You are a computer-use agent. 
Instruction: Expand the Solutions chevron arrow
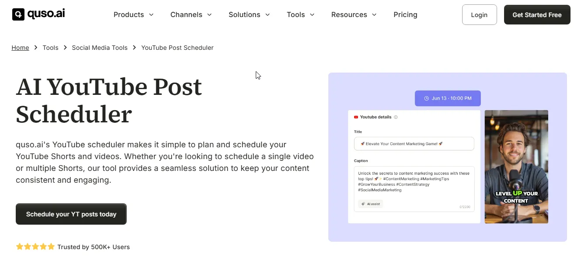[268, 15]
